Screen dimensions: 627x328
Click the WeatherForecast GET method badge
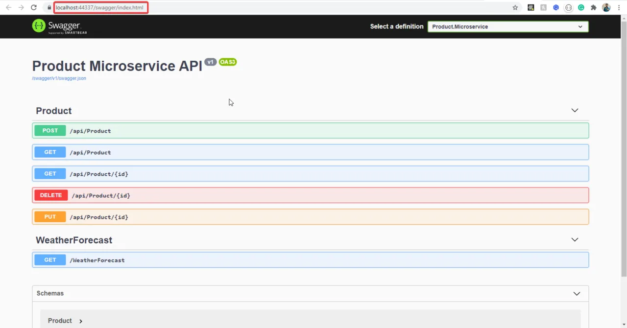click(x=50, y=260)
